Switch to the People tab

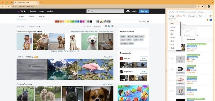pos(31,17)
